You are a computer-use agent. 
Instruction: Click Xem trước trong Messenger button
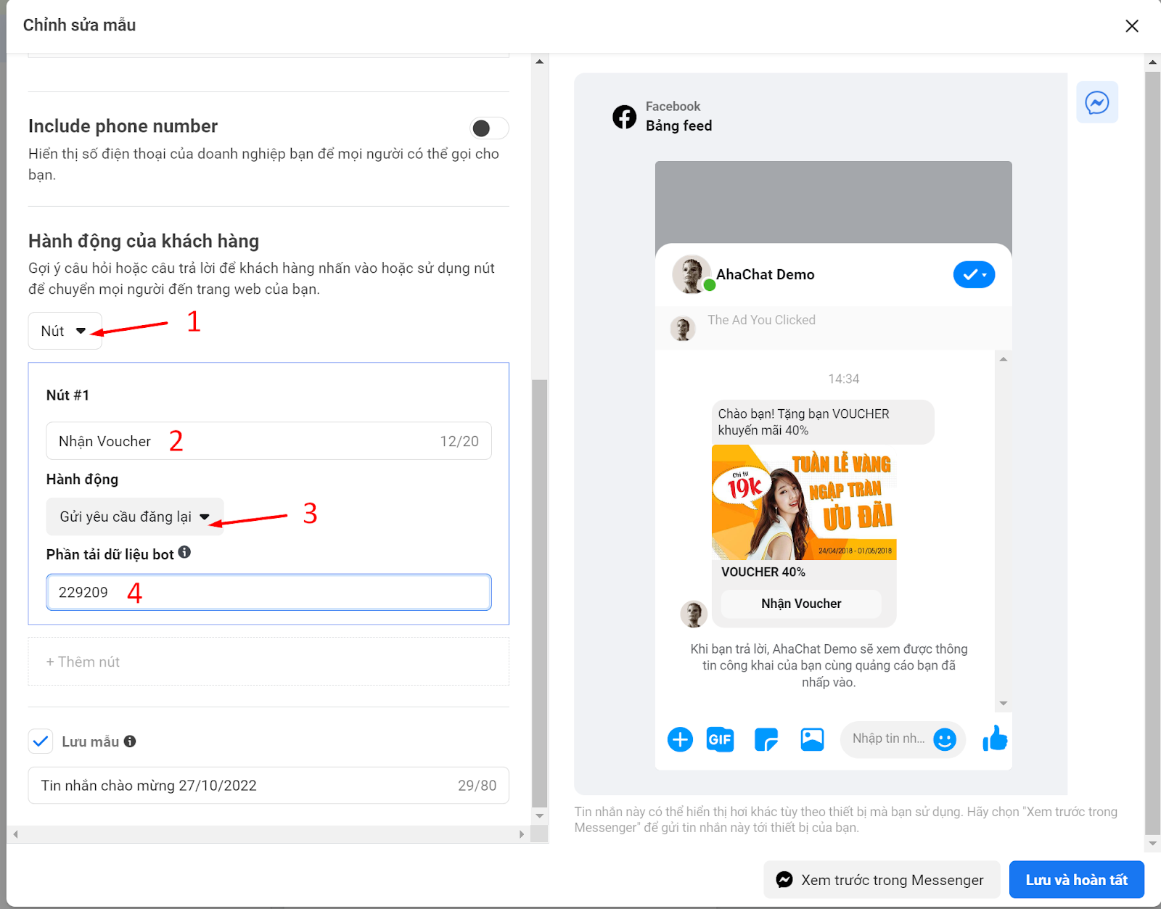click(x=882, y=880)
